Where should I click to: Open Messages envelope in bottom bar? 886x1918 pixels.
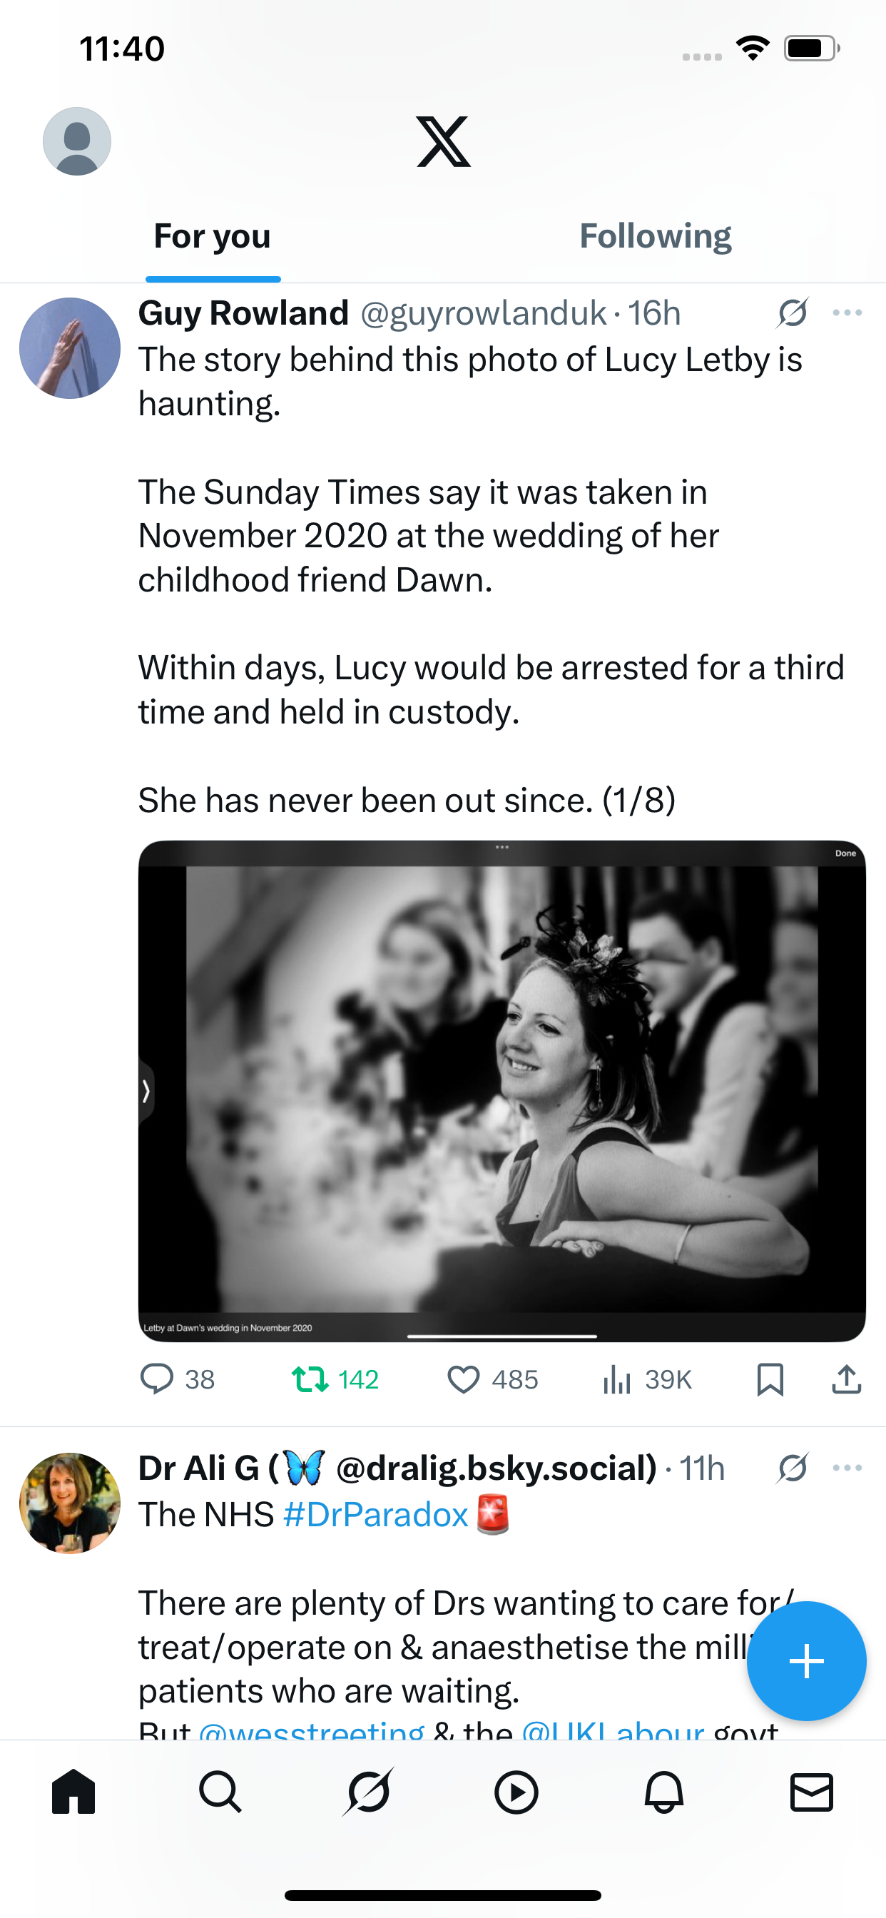coord(811,1792)
